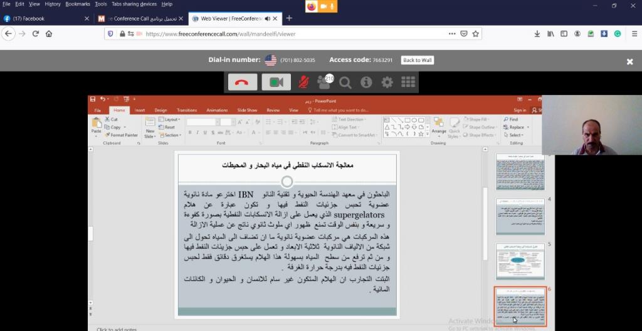The image size is (642, 331).
Task: Switch to the Facebook tab
Action: coord(44,18)
